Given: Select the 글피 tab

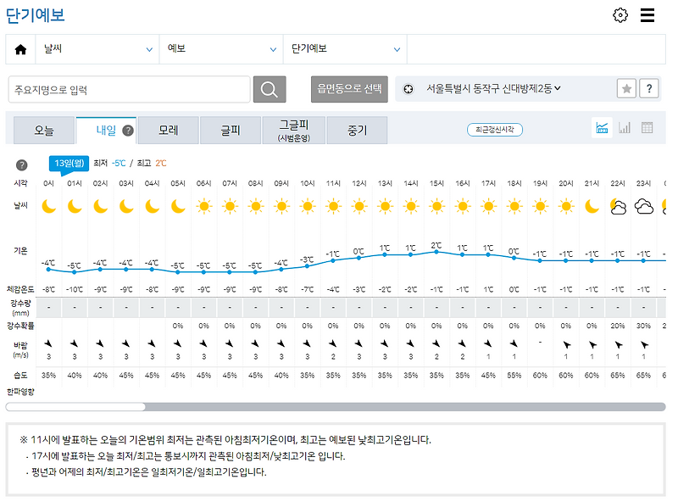Looking at the screenshot, I should [231, 131].
